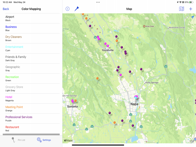Tap the current location arrow on map
The height and width of the screenshot is (147, 196).
coord(193,17)
